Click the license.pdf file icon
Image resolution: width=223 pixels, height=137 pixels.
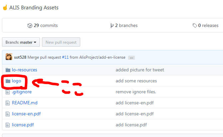(8, 125)
